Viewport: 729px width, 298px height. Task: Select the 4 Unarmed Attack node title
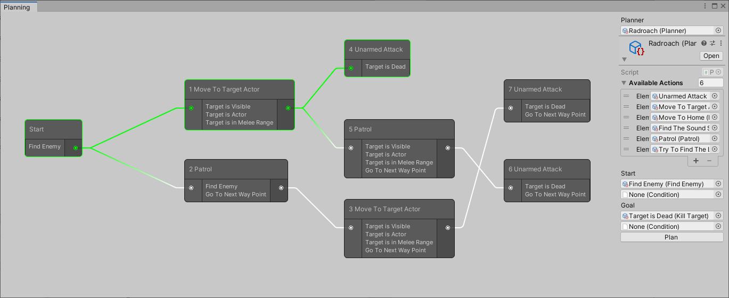376,49
